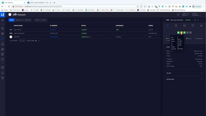206x116 pixels.
Task: Select port 3 on the switch diagram
Action: point(184,33)
